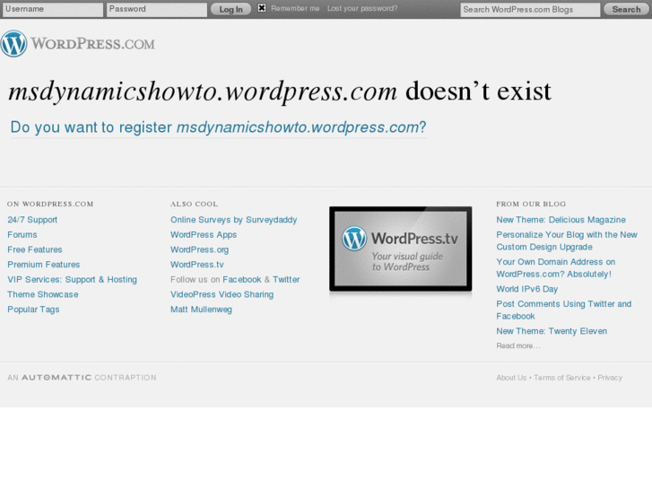The height and width of the screenshot is (489, 652).
Task: Open Premium Features
Action: (x=44, y=265)
